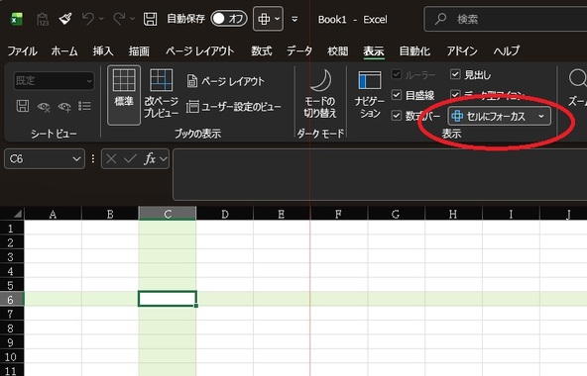The image size is (587, 376).
Task: Select column F header
Action: tap(339, 214)
